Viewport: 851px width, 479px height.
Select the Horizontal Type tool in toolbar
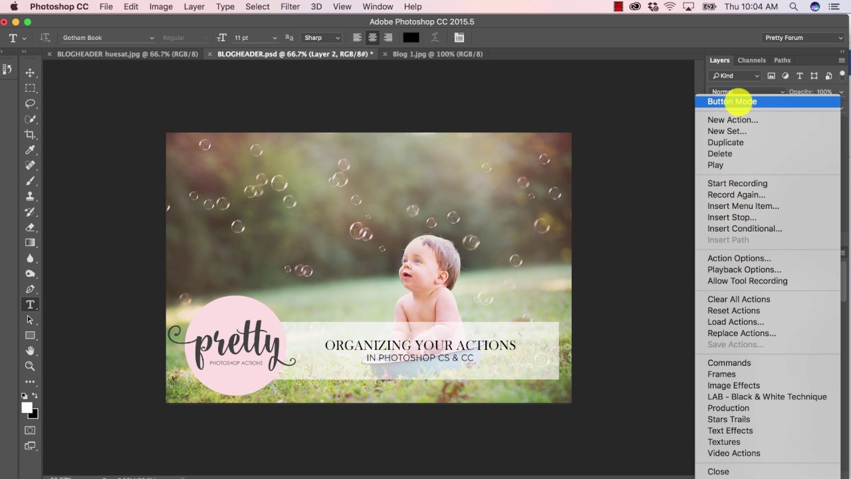coord(30,305)
